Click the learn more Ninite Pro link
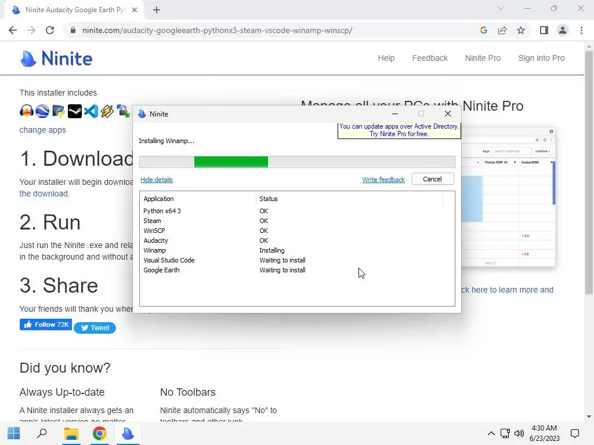 [508, 290]
